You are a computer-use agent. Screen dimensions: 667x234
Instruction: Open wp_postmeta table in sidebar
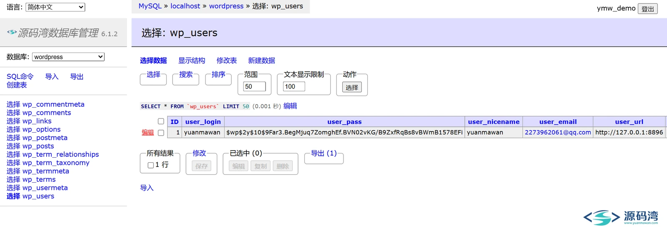[x=45, y=138]
